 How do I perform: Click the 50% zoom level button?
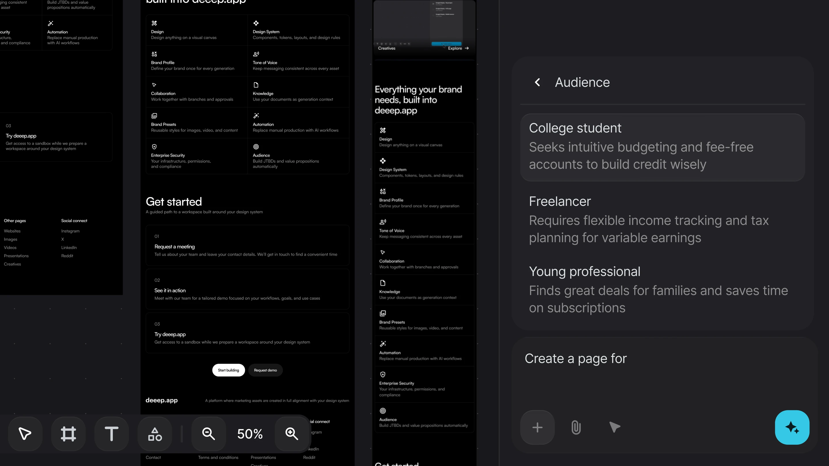[250, 434]
